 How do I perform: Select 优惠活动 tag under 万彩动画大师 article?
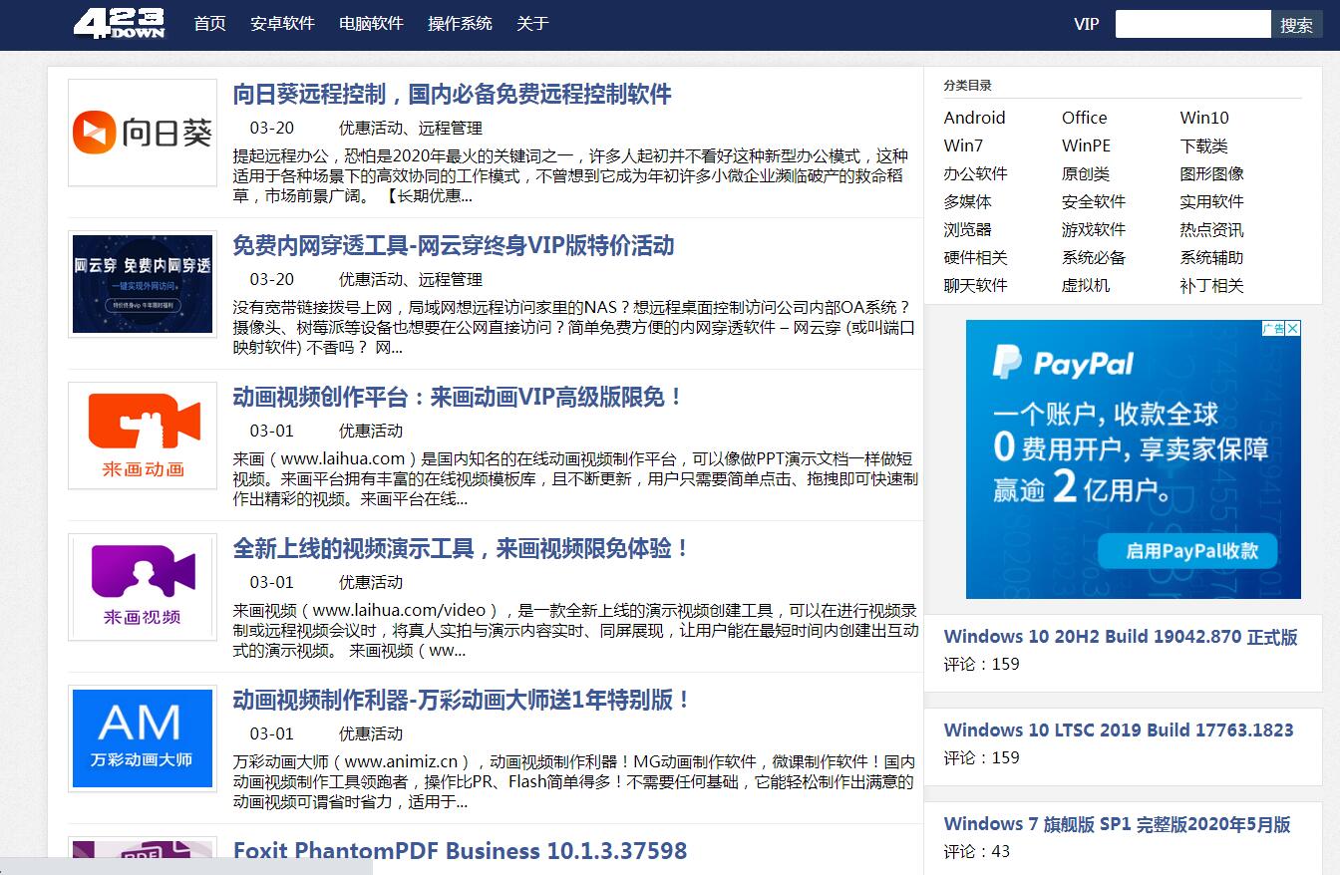(371, 733)
